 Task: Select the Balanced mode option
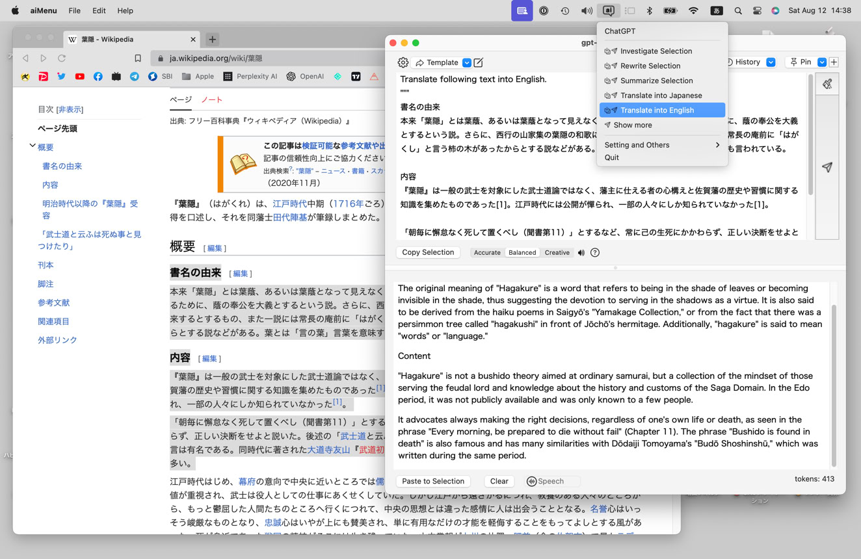tap(522, 253)
